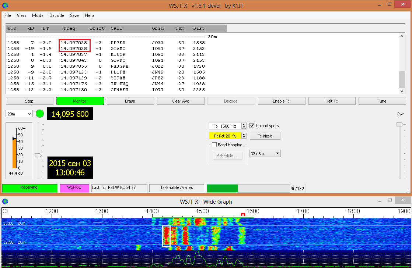This screenshot has height=268, width=412.
Task: Open the Mode menu
Action: 38,15
